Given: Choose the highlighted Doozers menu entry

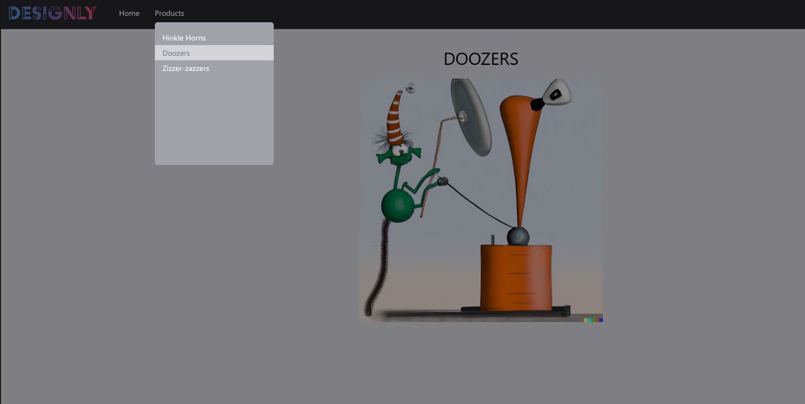Looking at the screenshot, I should [176, 53].
